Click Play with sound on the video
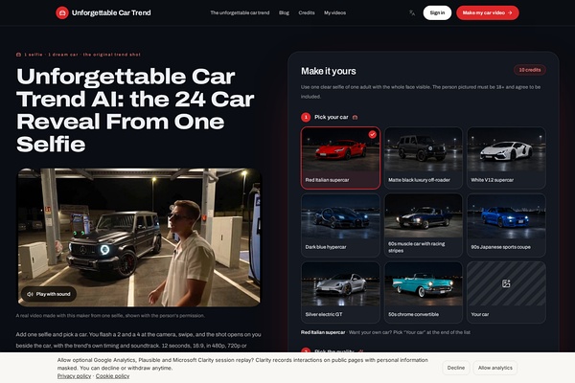Viewport: 575px width, 383px height. 49,294
